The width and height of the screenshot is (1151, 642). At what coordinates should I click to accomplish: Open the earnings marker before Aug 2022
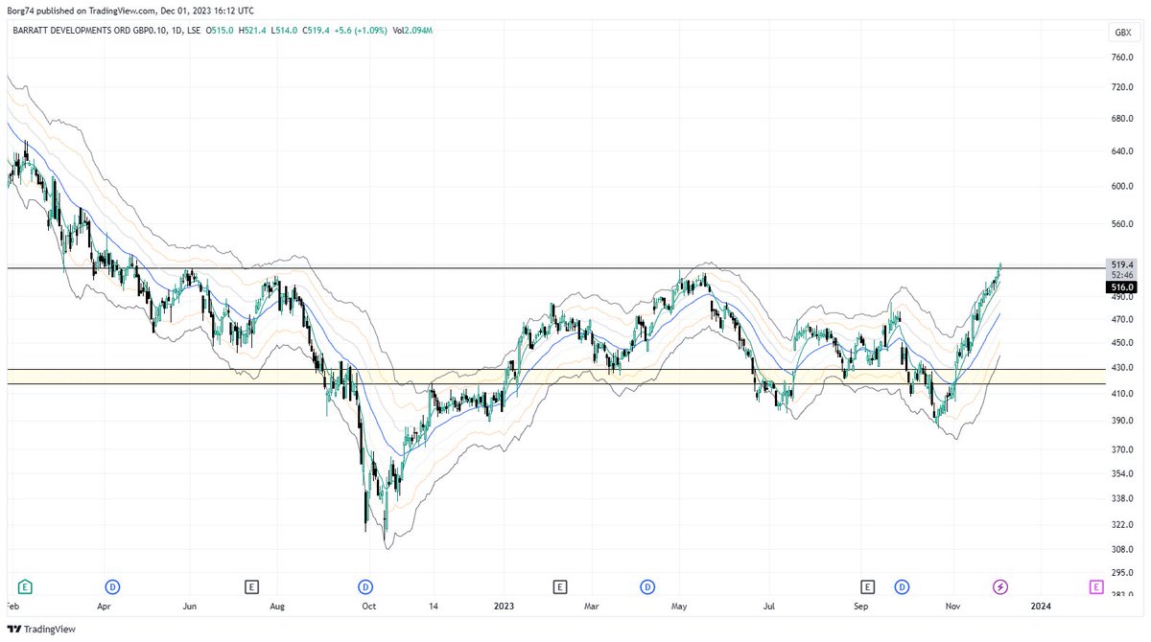pyautogui.click(x=251, y=585)
